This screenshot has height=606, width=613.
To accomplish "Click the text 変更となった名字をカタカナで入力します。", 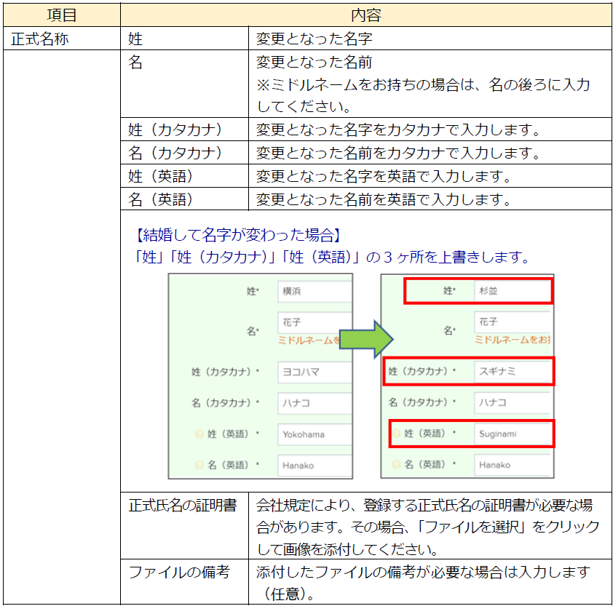I will click(398, 129).
